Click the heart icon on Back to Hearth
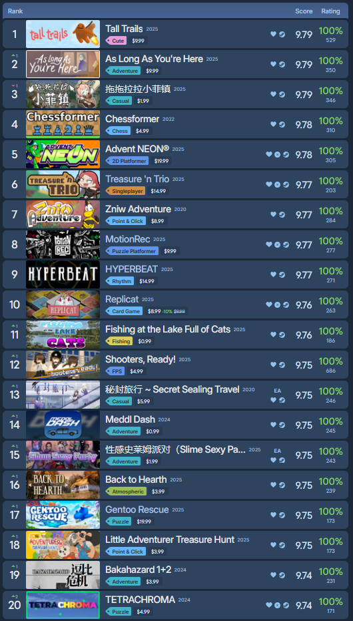The height and width of the screenshot is (621, 353). pos(273,485)
